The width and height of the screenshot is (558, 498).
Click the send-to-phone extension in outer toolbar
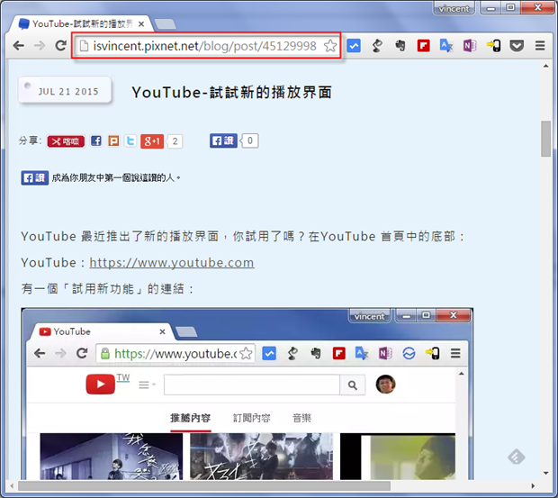[x=493, y=46]
